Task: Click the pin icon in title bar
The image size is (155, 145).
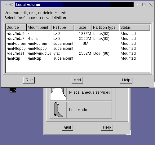Action: 11,5
